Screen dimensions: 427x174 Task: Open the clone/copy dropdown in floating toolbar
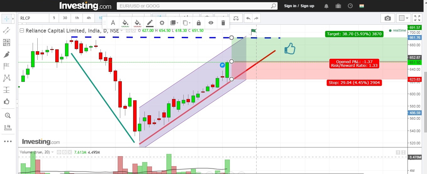[x=186, y=22]
